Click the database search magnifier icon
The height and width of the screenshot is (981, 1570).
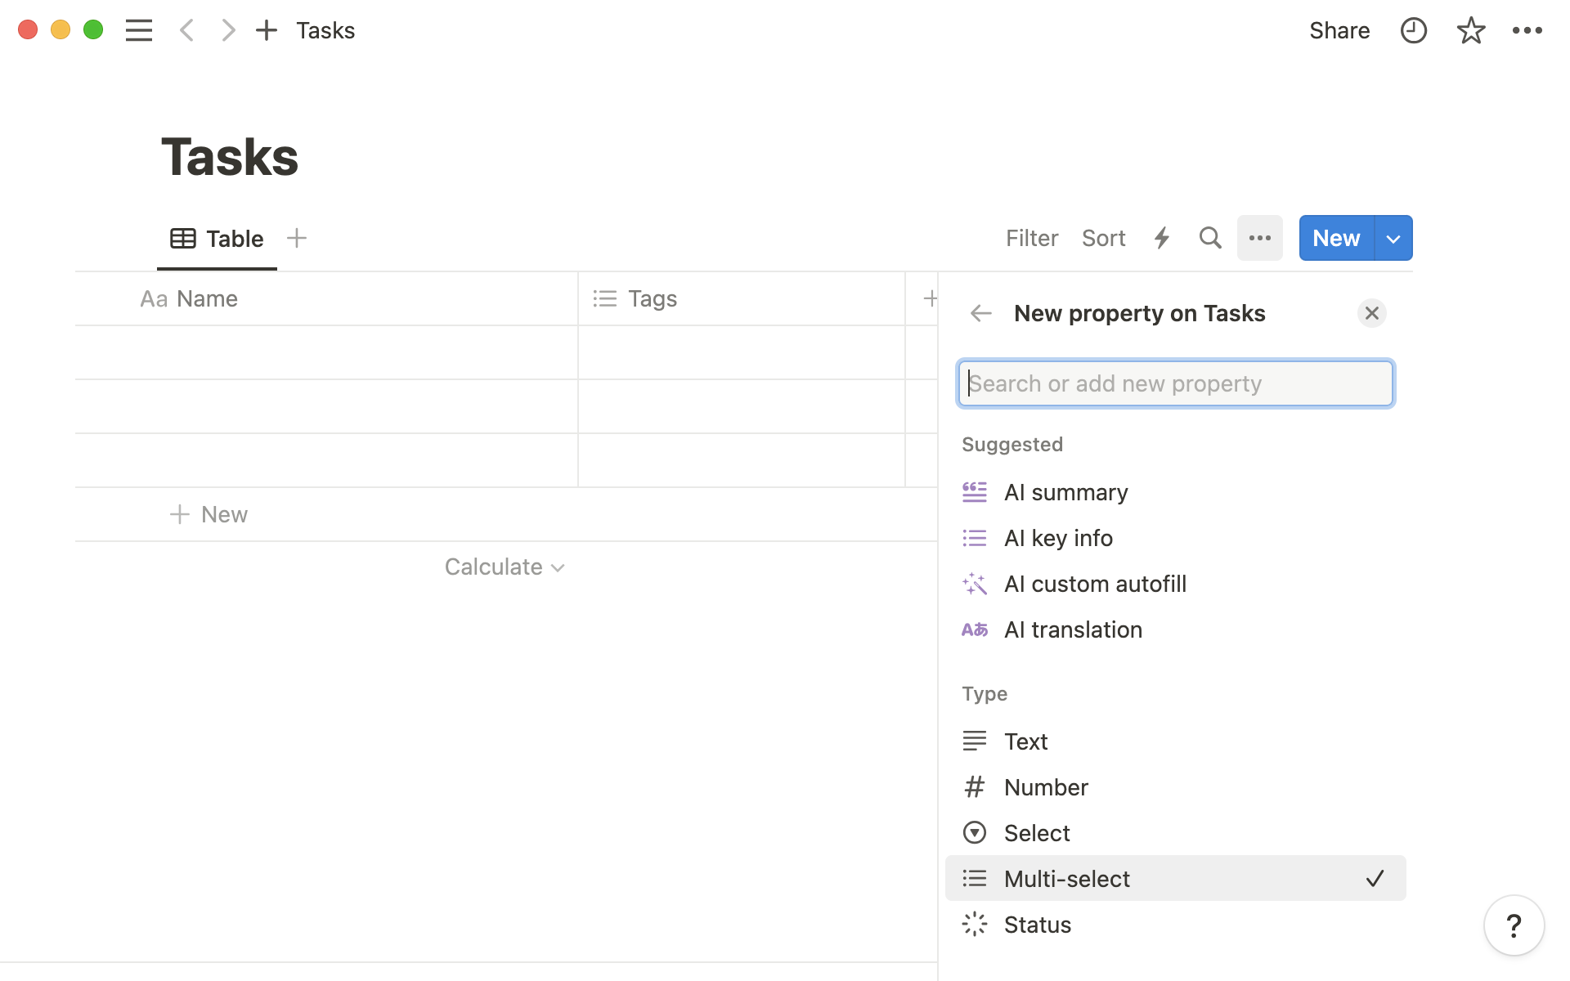1209,238
